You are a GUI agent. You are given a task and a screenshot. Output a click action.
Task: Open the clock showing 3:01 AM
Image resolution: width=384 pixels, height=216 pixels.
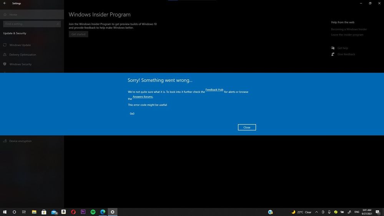[367, 212]
